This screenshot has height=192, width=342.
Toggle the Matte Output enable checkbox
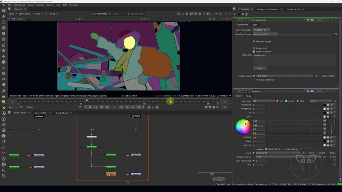coord(254,76)
